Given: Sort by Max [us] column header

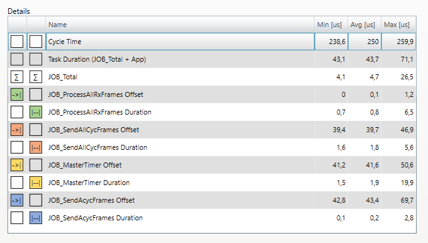Looking at the screenshot, I should 398,25.
